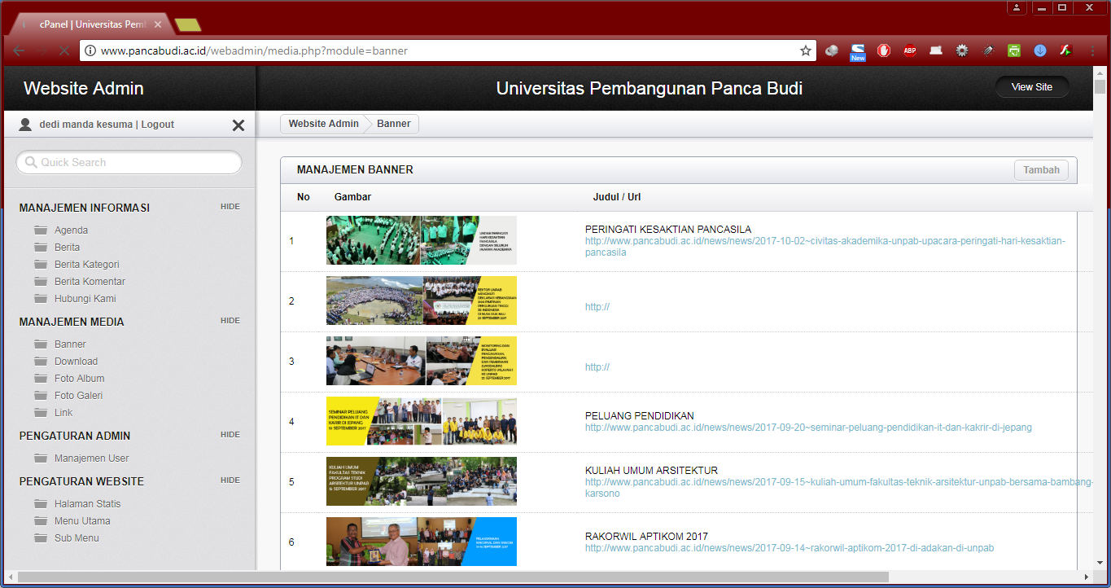This screenshot has height=588, width=1111.
Task: Click the Website Admin breadcrumb
Action: coord(323,124)
